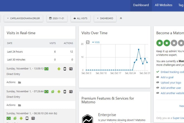Click checkmark next to Embed tracking code
This screenshot has width=184, height=123.
(158, 72)
